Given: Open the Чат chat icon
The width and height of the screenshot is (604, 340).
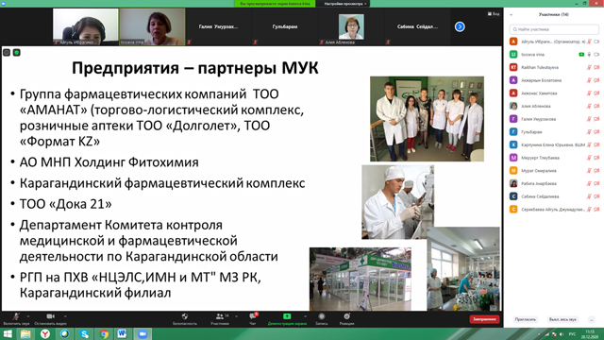Looking at the screenshot, I should pos(253,316).
